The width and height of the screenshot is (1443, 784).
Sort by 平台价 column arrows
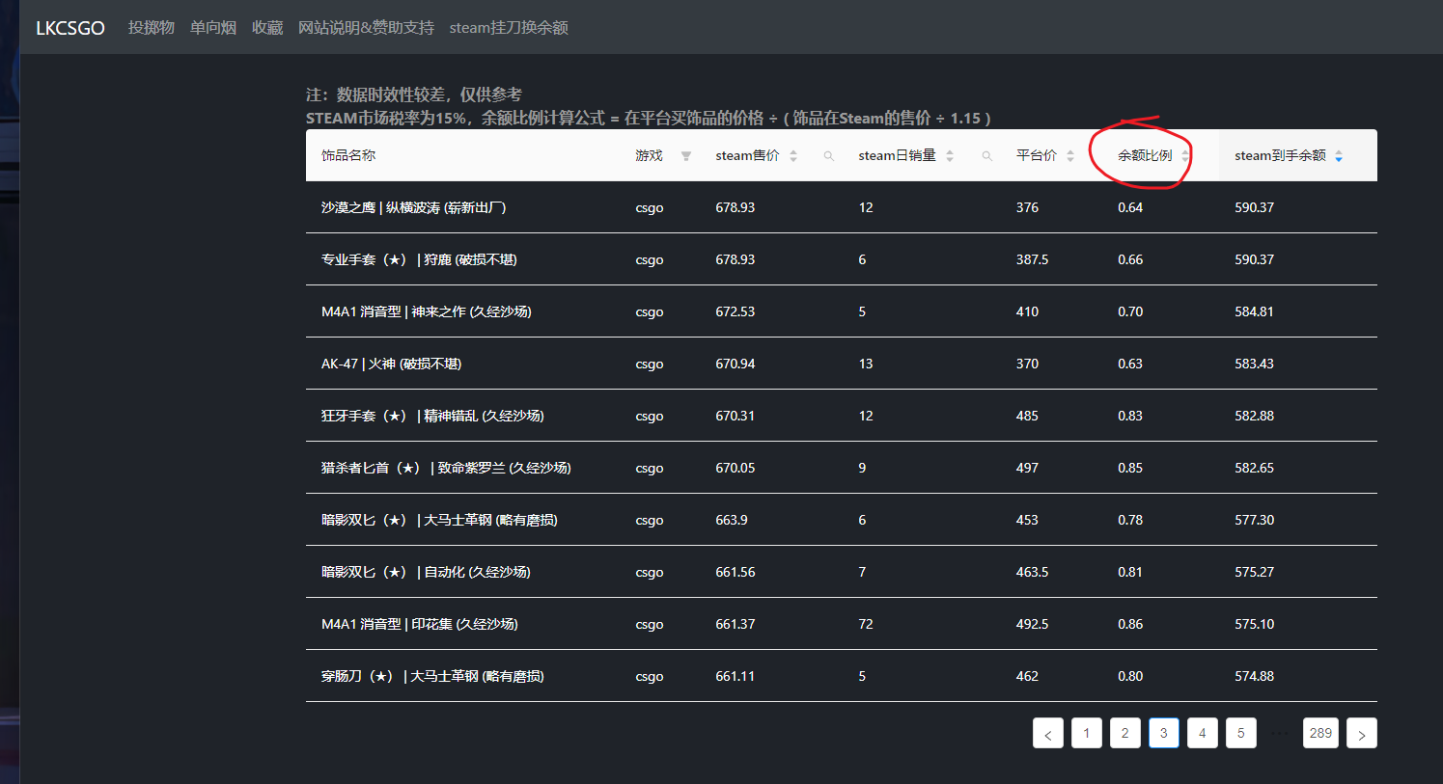pos(1070,156)
